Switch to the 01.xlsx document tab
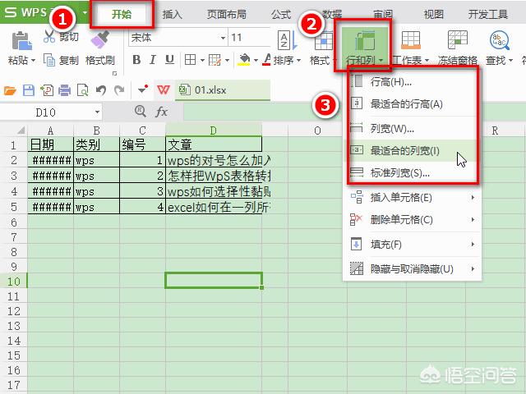Image resolution: width=526 pixels, height=394 pixels. 223,89
